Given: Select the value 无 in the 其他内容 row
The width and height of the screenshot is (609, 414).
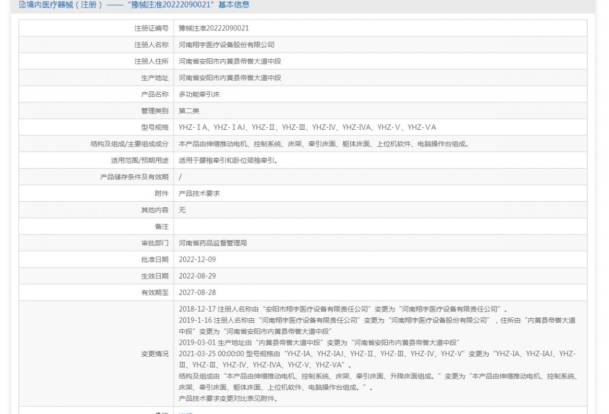Looking at the screenshot, I should coord(183,210).
